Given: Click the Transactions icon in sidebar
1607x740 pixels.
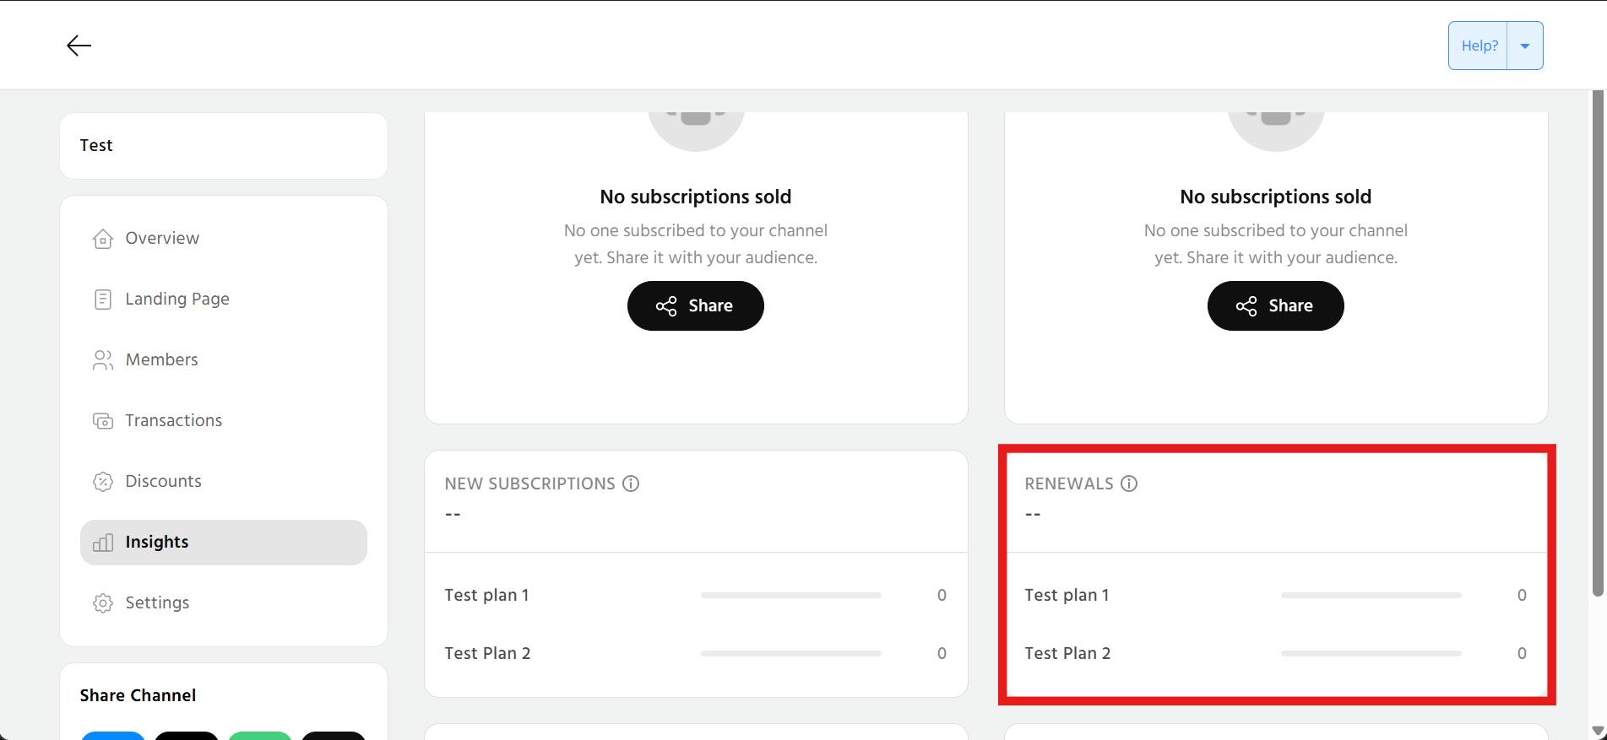Looking at the screenshot, I should click(x=103, y=421).
